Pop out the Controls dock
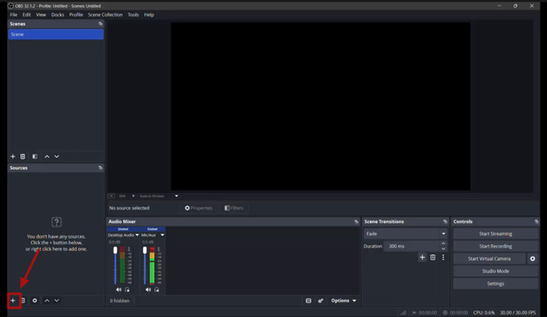 pyautogui.click(x=536, y=222)
